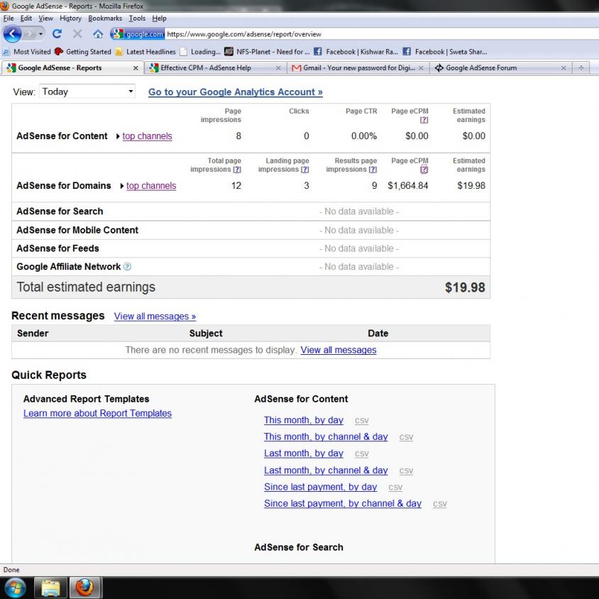Download csv for This month, by day

(x=361, y=421)
